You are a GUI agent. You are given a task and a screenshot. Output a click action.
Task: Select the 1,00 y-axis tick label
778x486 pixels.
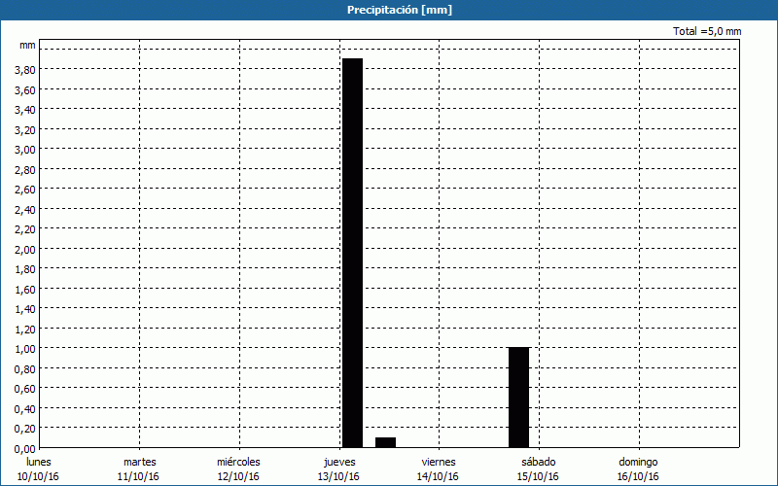[x=25, y=349]
